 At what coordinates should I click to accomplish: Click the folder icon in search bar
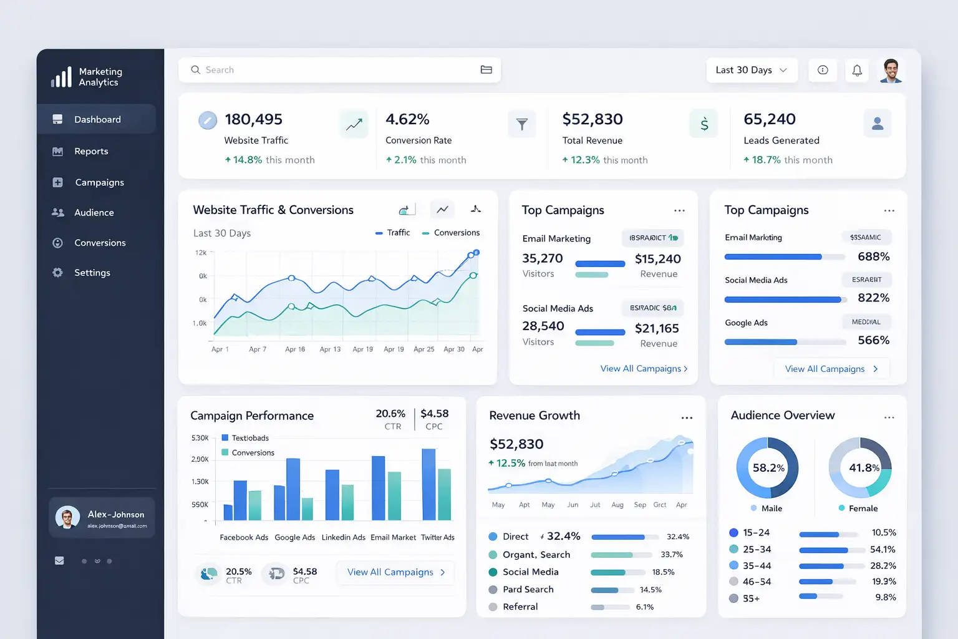tap(486, 70)
